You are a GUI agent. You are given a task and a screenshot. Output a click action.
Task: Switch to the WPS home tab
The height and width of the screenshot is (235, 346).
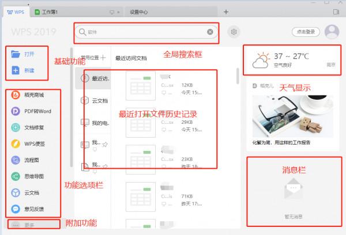coord(16,12)
